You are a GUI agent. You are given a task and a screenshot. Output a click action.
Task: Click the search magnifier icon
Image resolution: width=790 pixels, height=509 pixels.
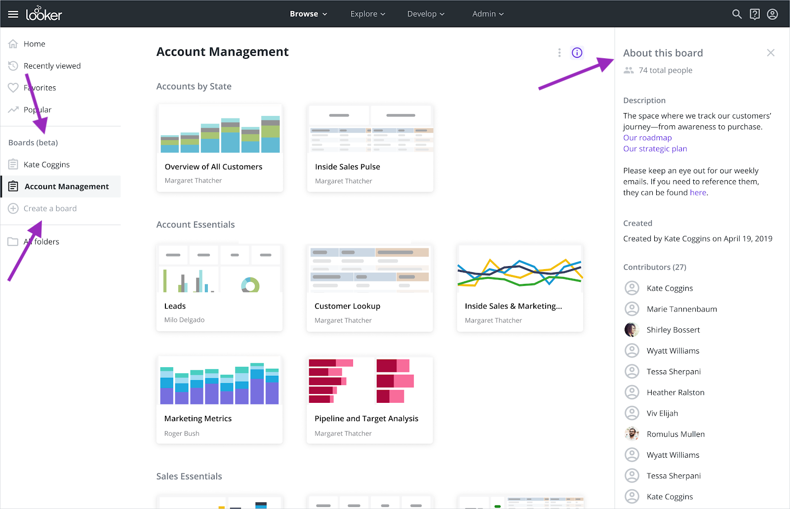point(737,14)
